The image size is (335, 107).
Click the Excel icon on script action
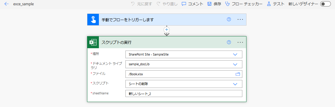click(93, 42)
